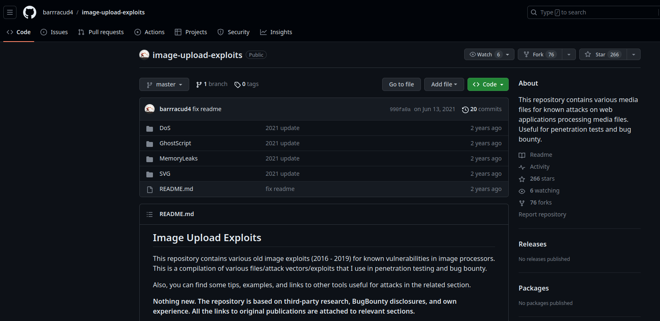Open 2021 update commit for DoS row

click(x=282, y=128)
